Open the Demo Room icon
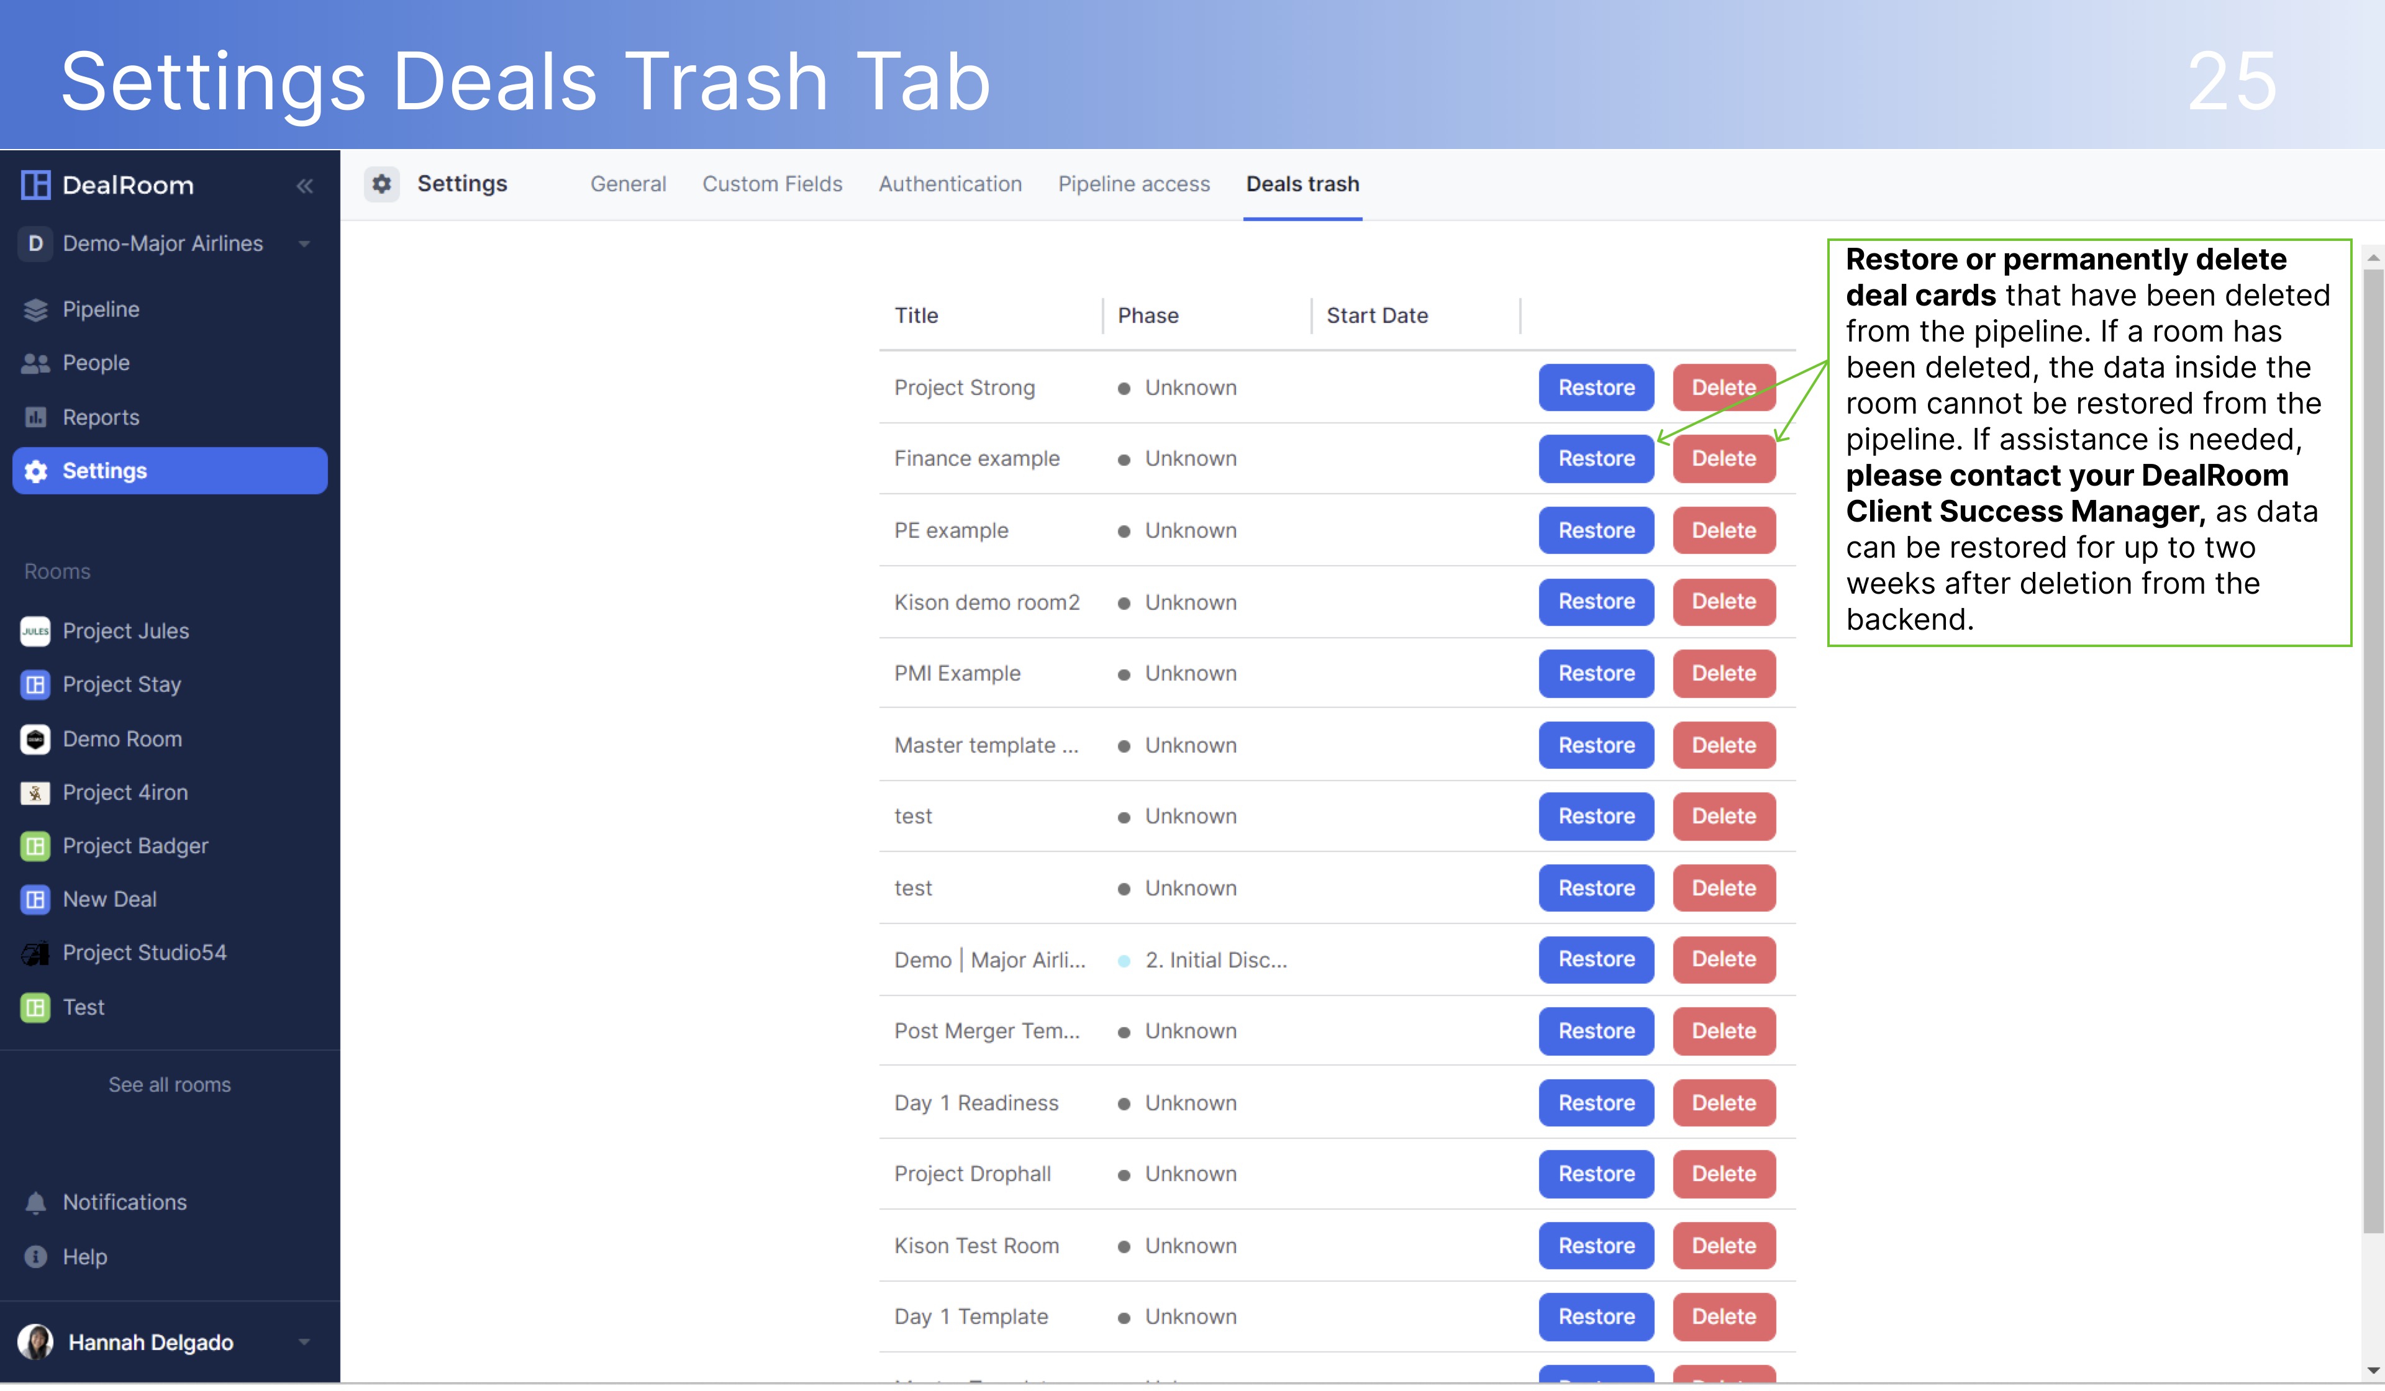Image resolution: width=2385 pixels, height=1391 pixels. point(35,739)
